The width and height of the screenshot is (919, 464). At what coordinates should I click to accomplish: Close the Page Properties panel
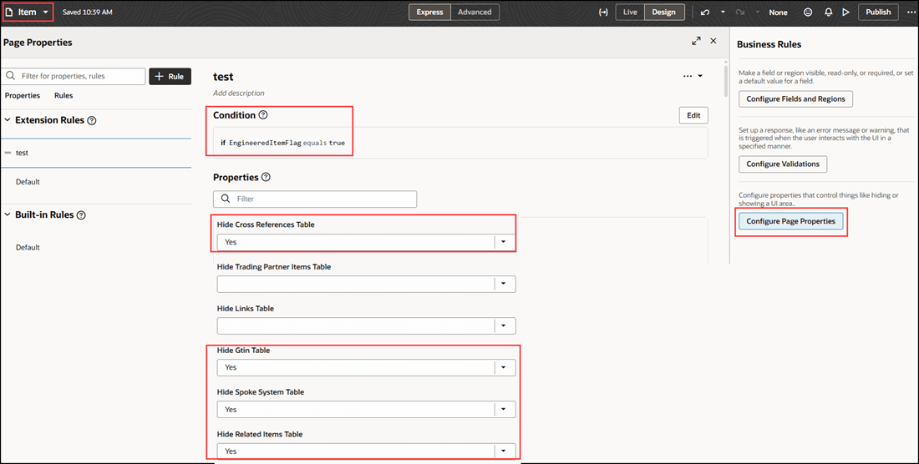point(713,41)
